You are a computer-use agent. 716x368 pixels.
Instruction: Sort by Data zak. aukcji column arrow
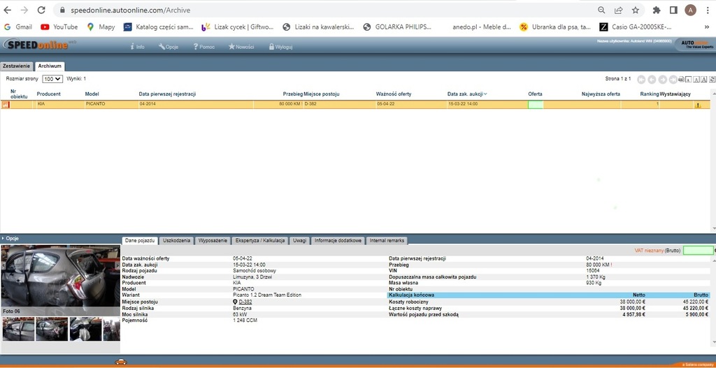tap(485, 94)
